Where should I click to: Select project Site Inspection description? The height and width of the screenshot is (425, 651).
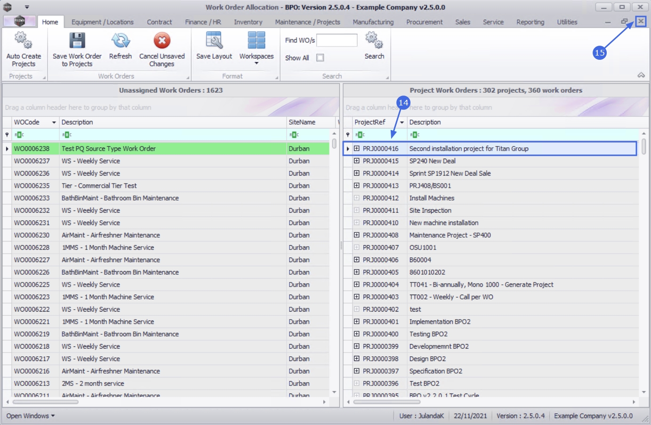(x=430, y=210)
